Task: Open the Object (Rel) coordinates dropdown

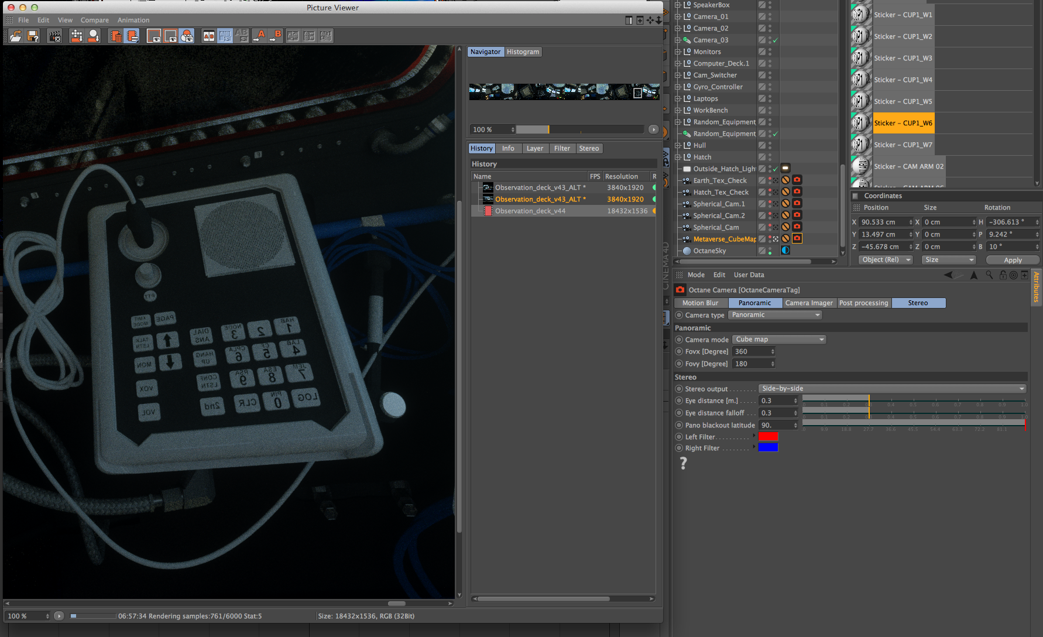Action: (886, 259)
